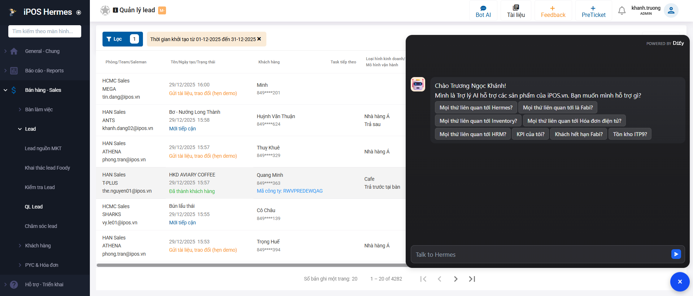Screen dimensions: 693x296
Task: Remove the Thời gian khởi tạo filter chip
Action: tap(259, 39)
